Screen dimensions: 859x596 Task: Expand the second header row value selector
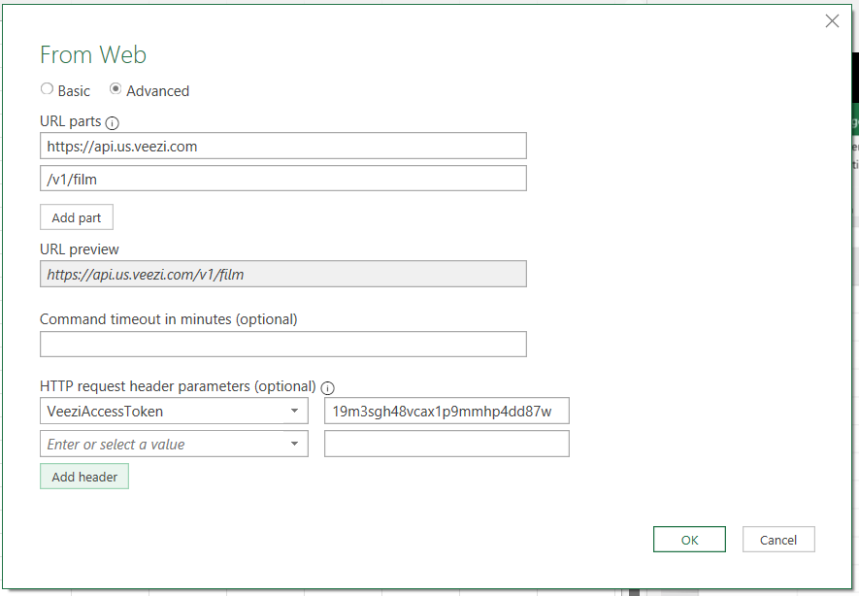point(294,443)
